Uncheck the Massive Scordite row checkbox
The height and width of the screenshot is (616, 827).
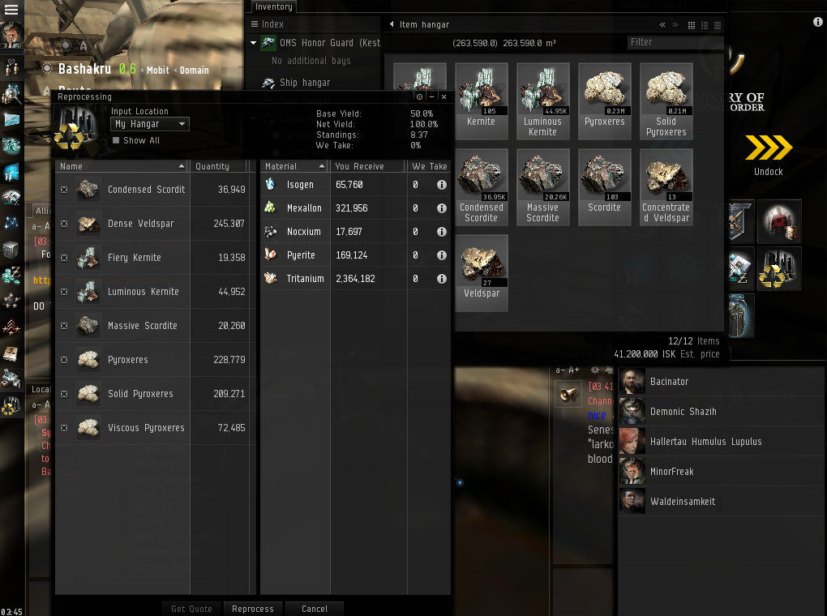pos(64,326)
